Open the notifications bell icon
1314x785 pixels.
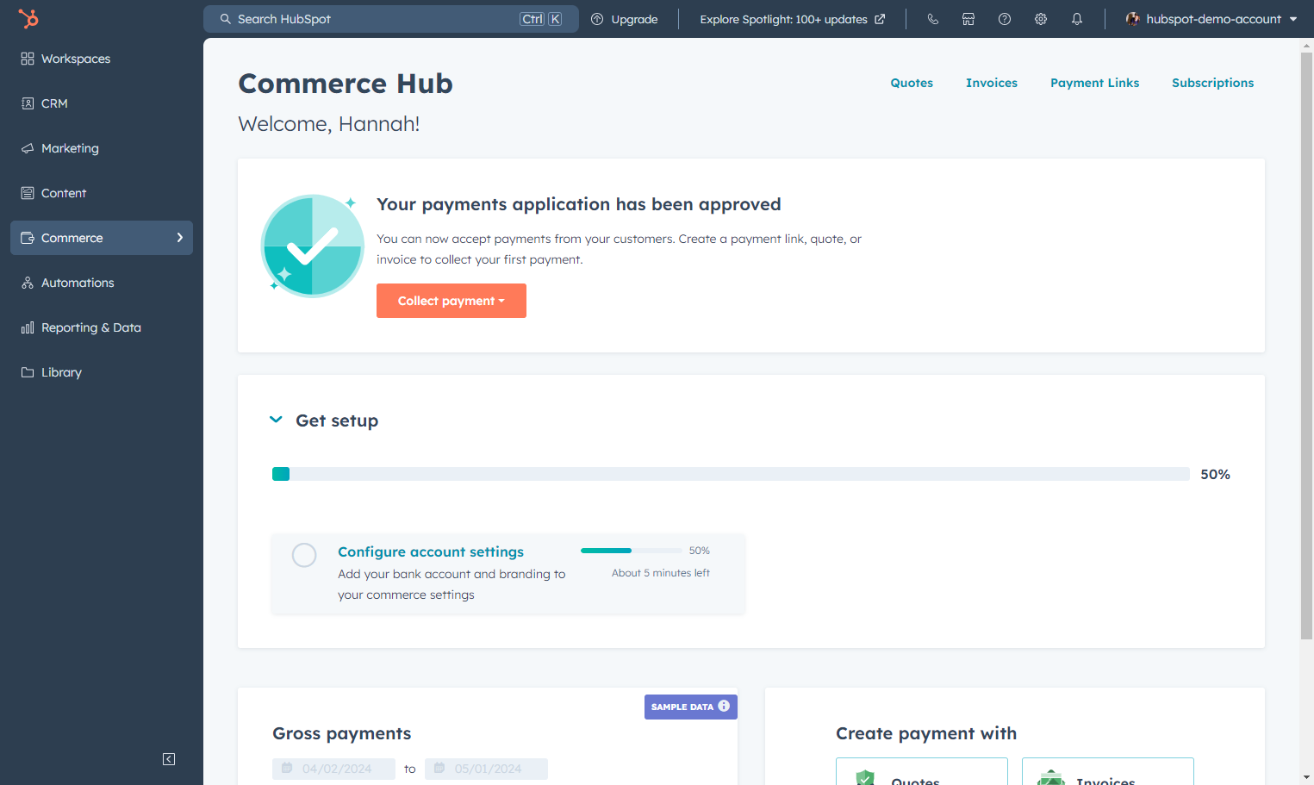click(1077, 19)
